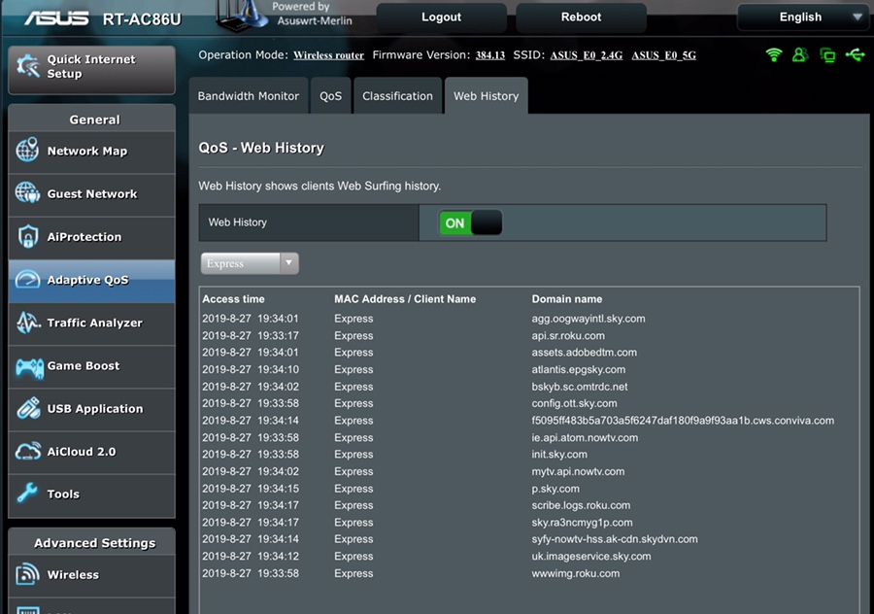Screen dimensions: 874x614
Task: Click the Network Map globe icon
Action: click(27, 150)
